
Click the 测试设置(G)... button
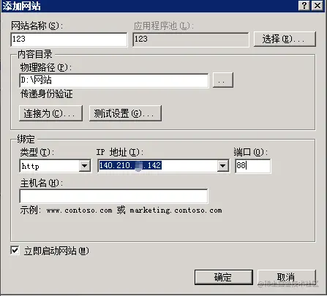(125, 113)
